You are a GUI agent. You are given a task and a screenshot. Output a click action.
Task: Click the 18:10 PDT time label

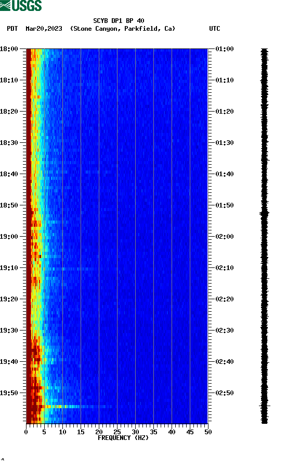(x=9, y=80)
